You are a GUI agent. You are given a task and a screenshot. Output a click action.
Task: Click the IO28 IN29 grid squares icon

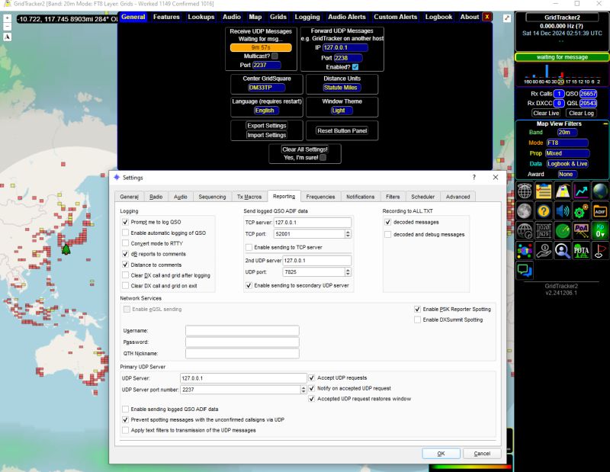pyautogui.click(x=544, y=231)
